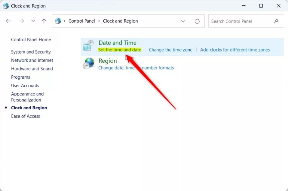The height and width of the screenshot is (191, 288).
Task: Click the search magnifier icon
Action: (276, 21)
